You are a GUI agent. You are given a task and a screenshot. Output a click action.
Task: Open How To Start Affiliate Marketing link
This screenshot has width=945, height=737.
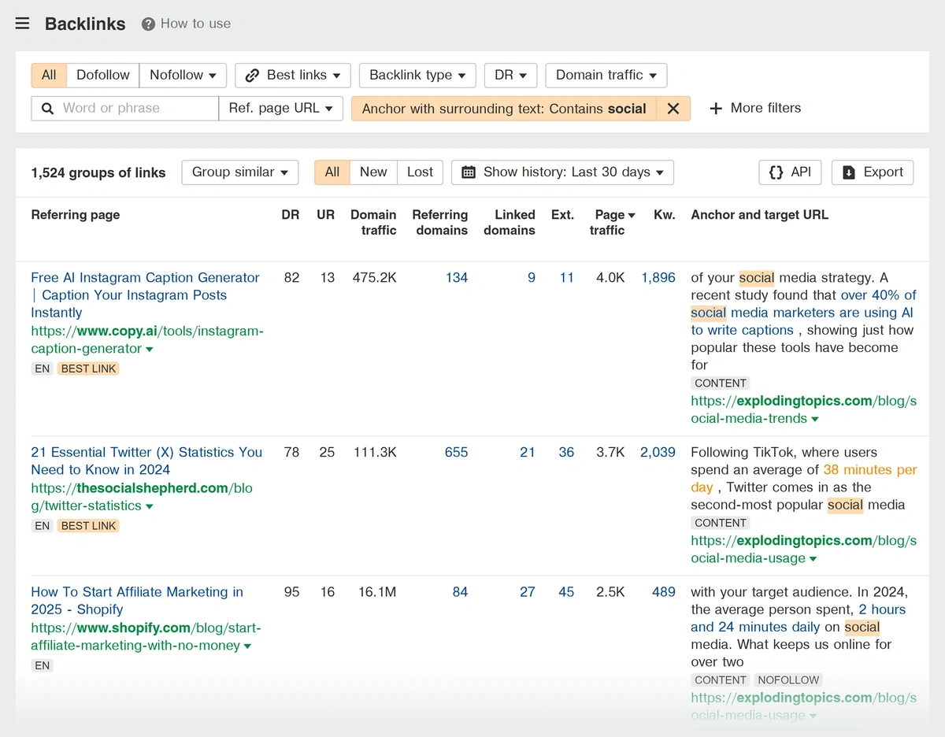[x=137, y=601]
